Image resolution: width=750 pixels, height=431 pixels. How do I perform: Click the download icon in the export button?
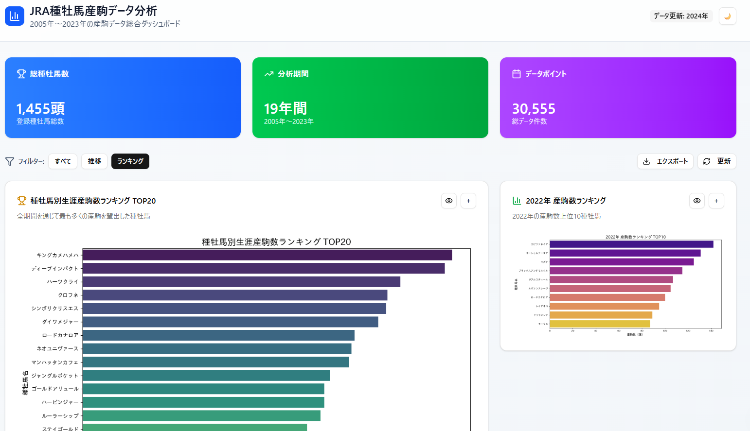coord(646,161)
